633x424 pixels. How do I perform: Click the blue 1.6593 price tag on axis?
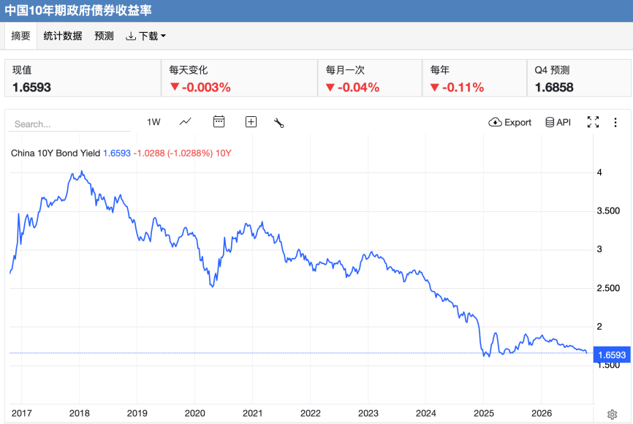point(612,355)
